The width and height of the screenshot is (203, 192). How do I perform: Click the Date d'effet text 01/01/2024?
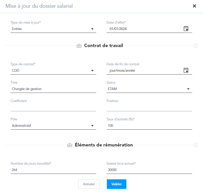pyautogui.click(x=118, y=29)
